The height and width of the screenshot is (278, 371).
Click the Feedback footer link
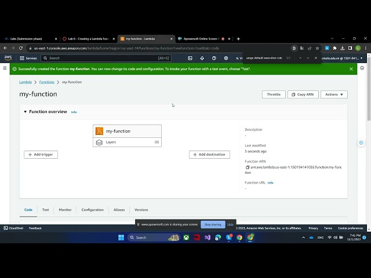pyautogui.click(x=35, y=228)
